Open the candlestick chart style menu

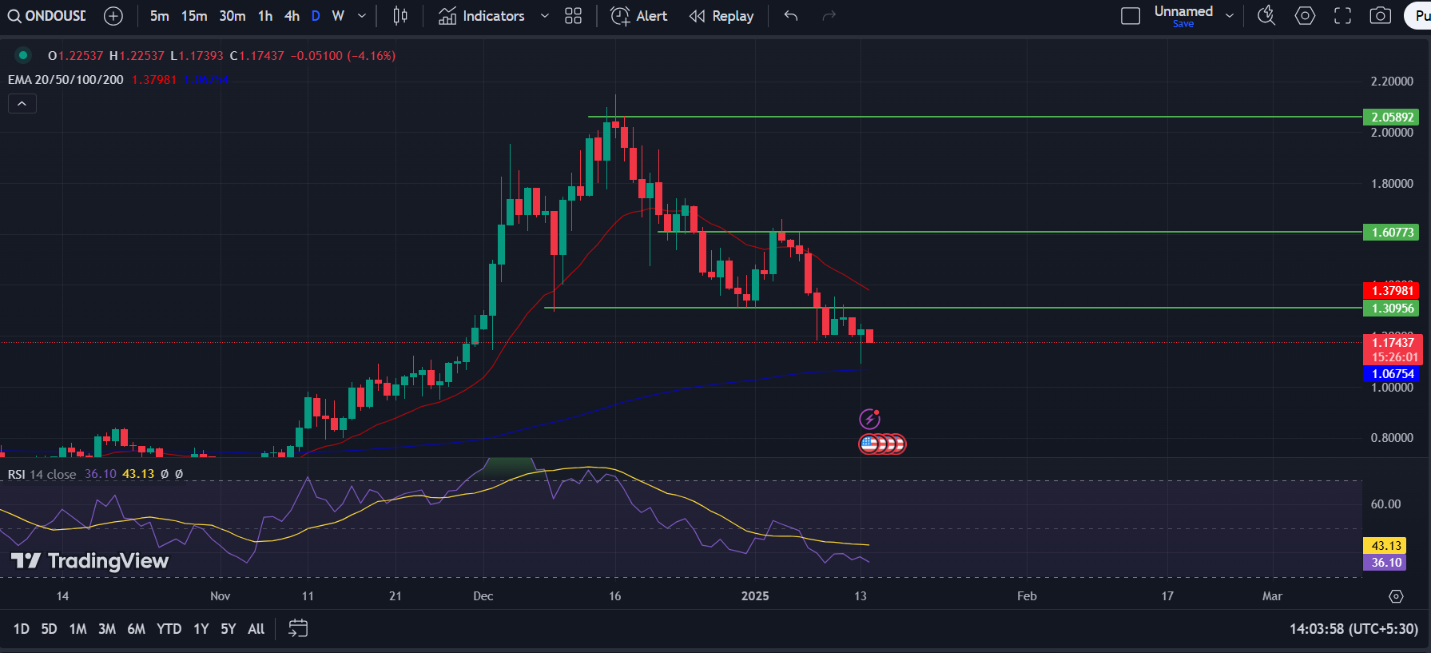point(400,16)
